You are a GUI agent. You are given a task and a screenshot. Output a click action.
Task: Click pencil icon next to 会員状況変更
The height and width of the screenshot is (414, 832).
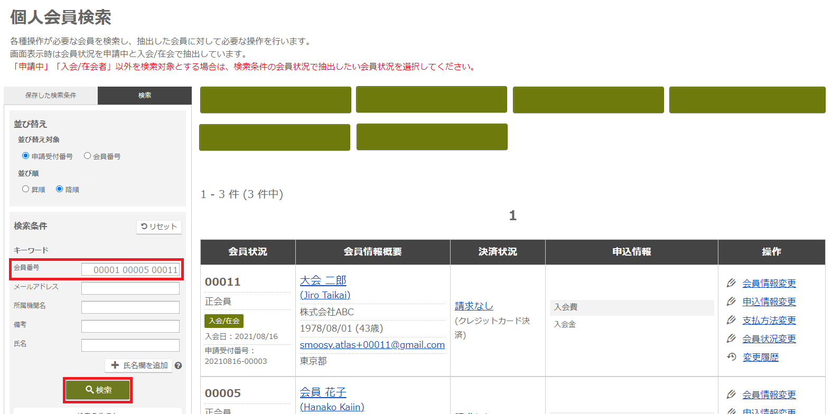pos(731,338)
